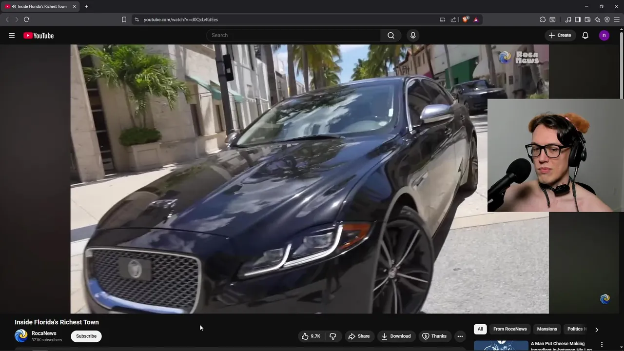Mute the tab via its speaker icon

pyautogui.click(x=13, y=6)
